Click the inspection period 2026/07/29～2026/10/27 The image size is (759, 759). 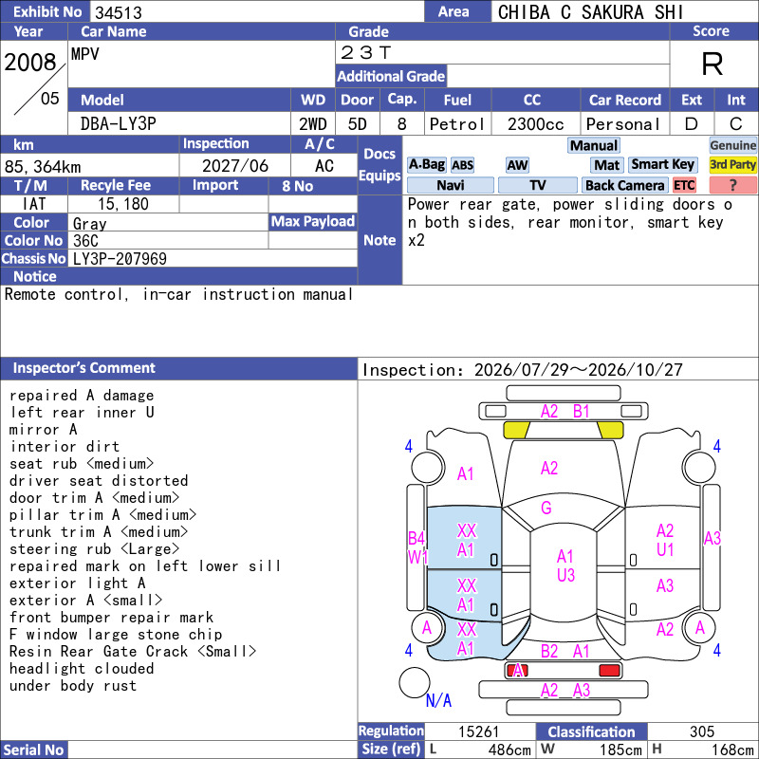click(578, 370)
